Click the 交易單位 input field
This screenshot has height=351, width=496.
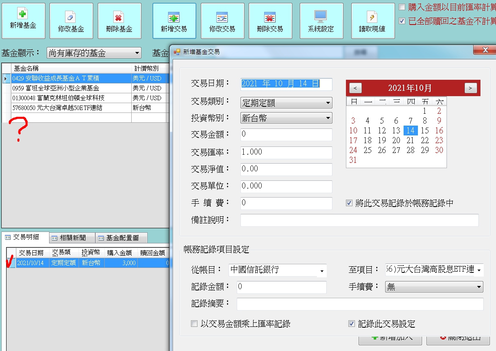click(286, 186)
